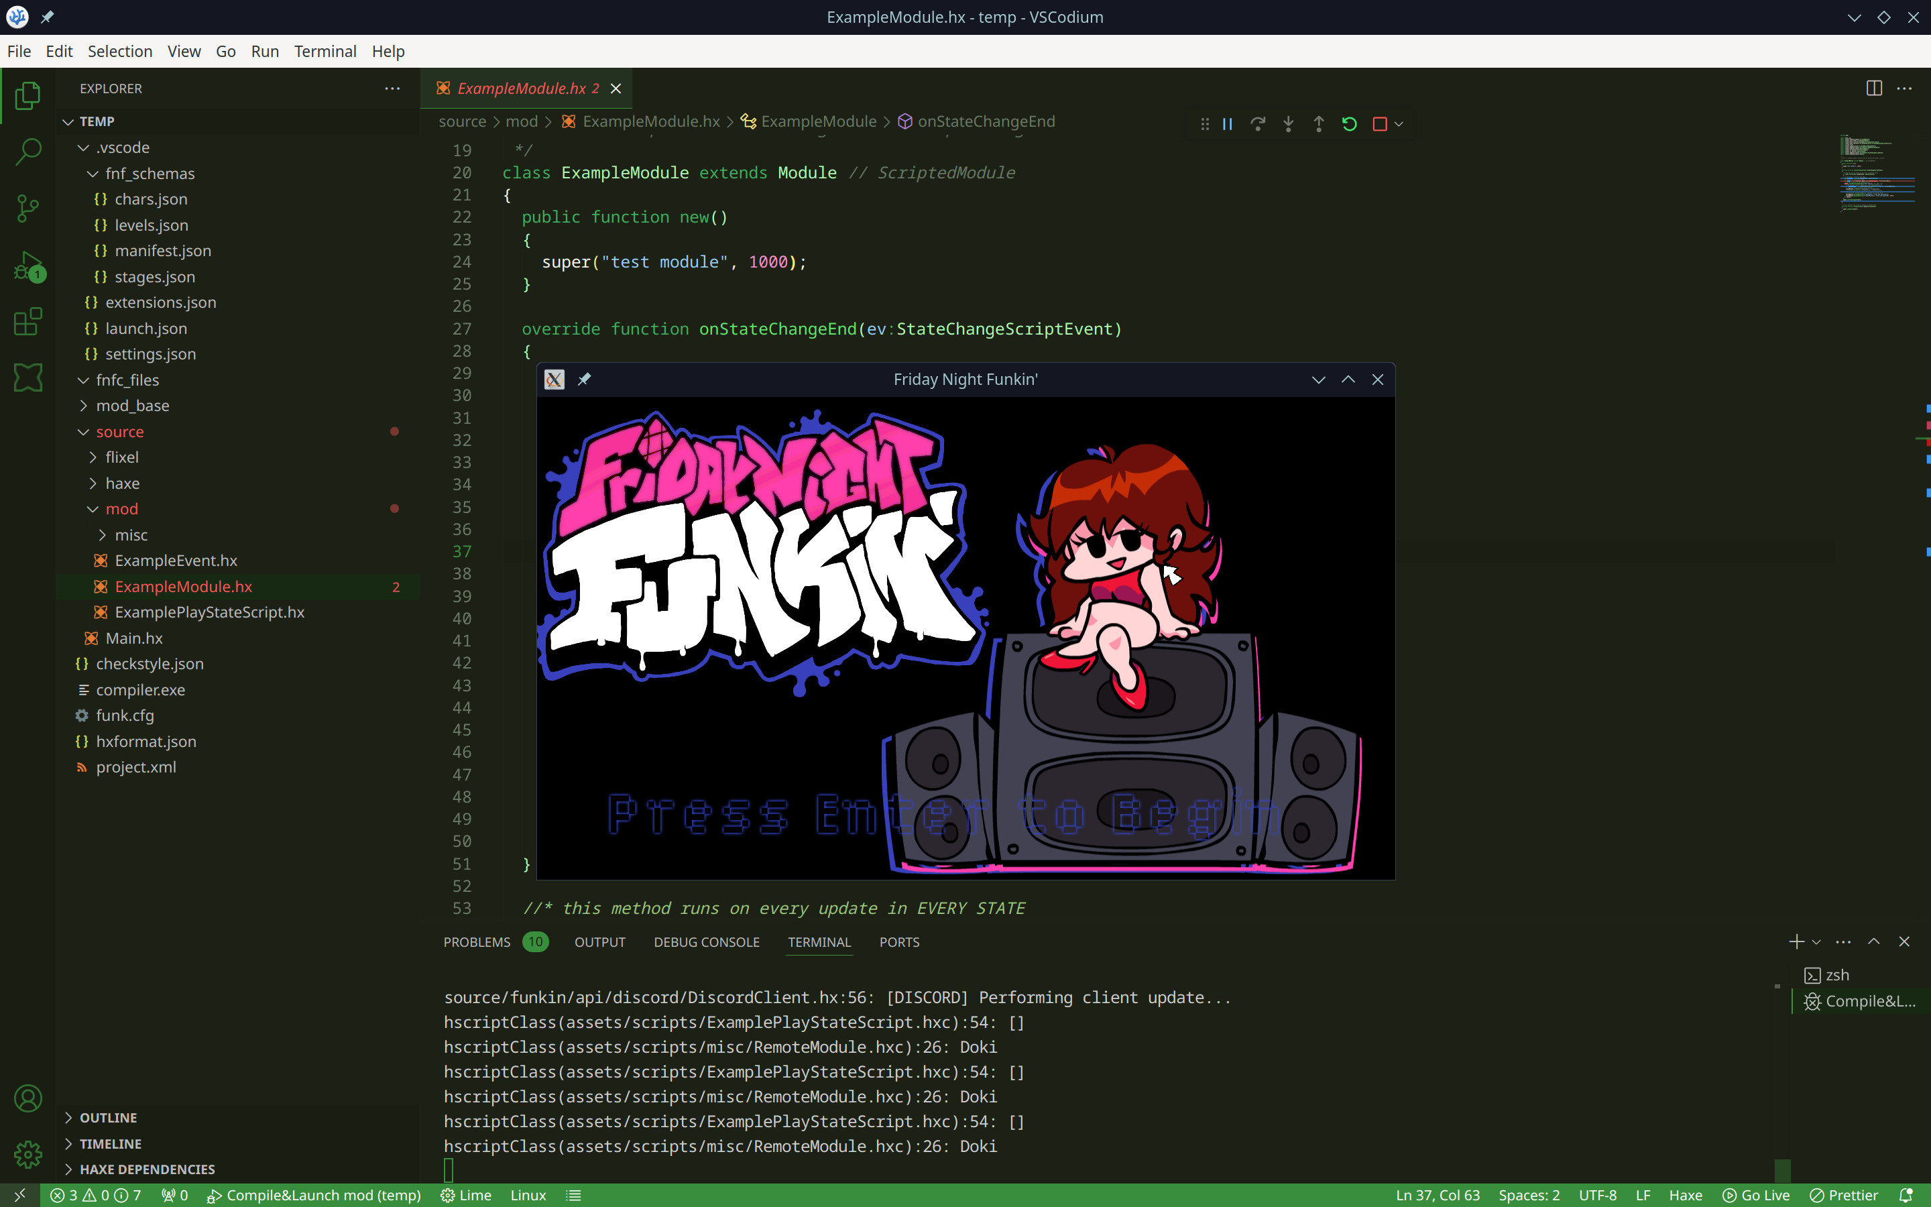This screenshot has height=1207, width=1931.
Task: Open the Search sidebar icon
Action: click(28, 151)
